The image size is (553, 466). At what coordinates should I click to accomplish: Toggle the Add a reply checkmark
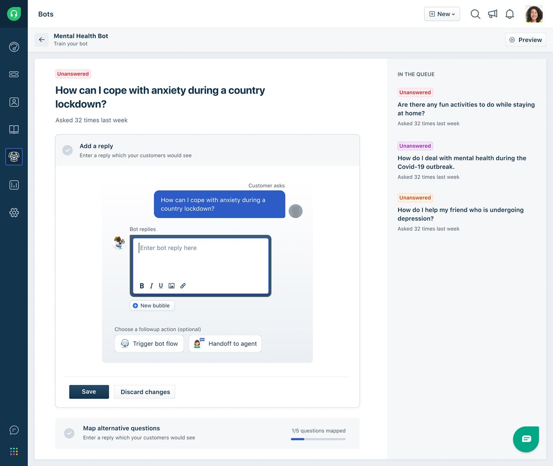point(68,150)
